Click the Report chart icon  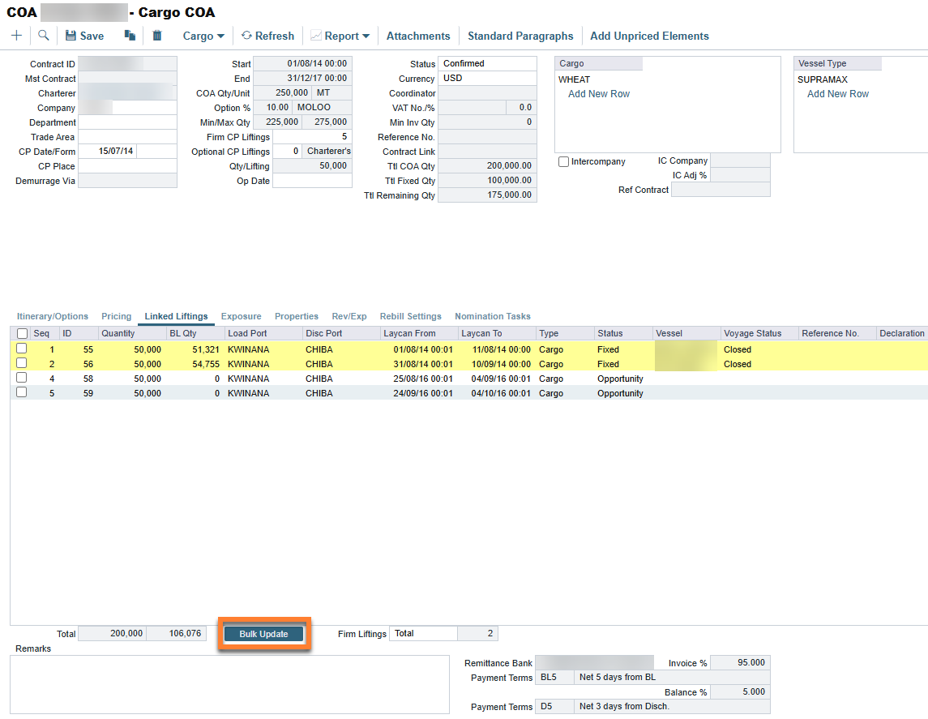pos(315,36)
